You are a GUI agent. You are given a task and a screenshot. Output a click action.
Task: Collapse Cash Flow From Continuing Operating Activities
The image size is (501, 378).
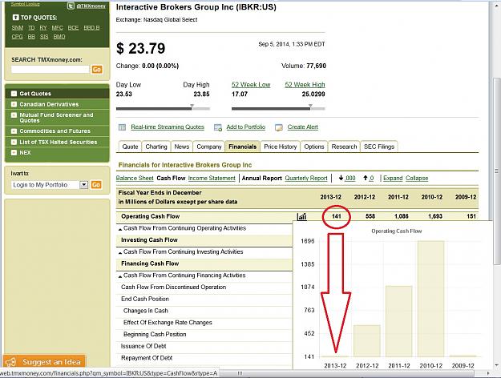pos(120,229)
